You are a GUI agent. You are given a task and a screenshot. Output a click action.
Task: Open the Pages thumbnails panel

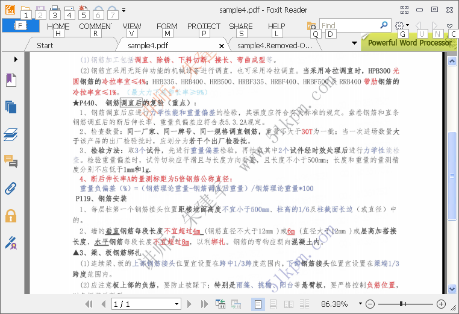(10, 107)
